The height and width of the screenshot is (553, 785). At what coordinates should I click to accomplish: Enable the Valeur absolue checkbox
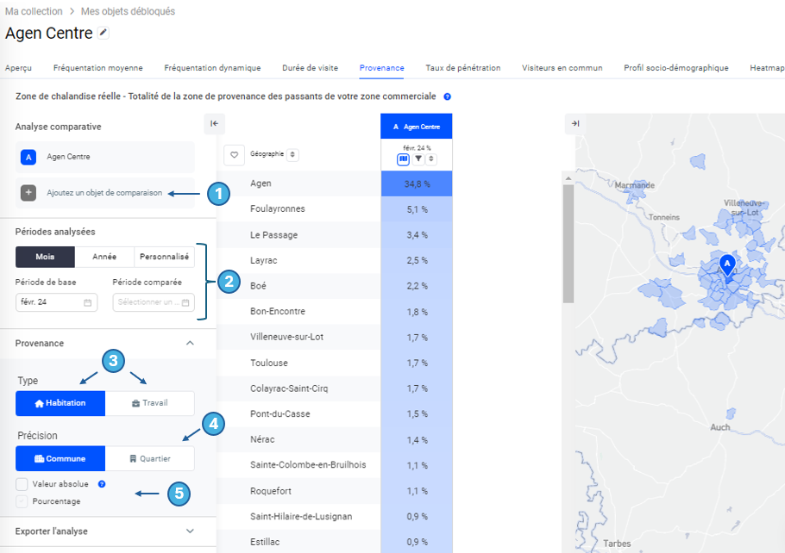(22, 484)
